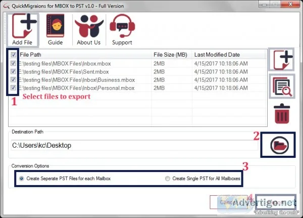Open the Support headset icon

[122, 30]
